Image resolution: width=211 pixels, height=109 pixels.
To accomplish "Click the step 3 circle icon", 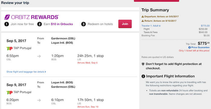I will pos(83,24).
